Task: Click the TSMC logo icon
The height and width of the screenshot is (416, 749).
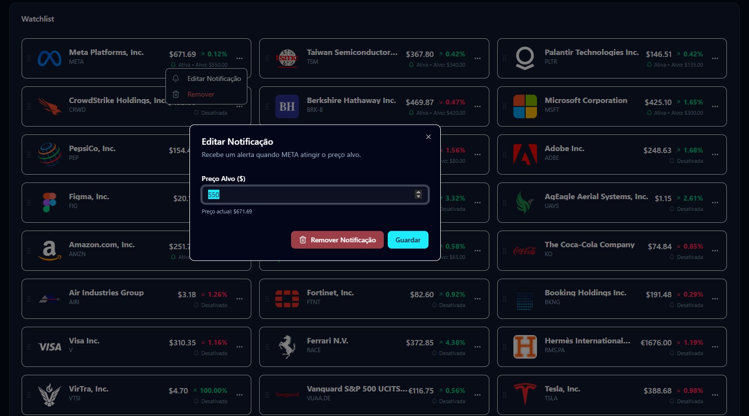Action: point(287,58)
